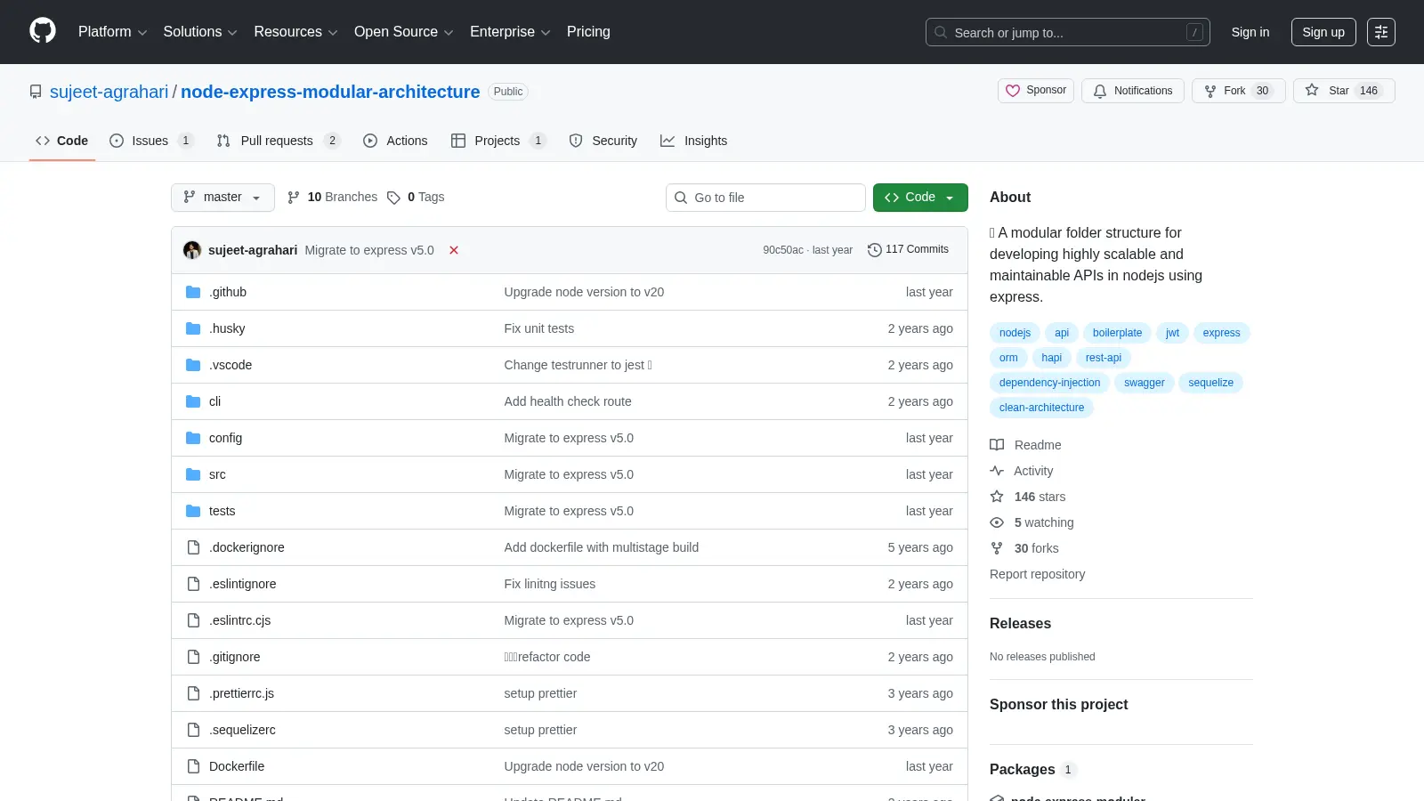Focus the Search or jump to field
The height and width of the screenshot is (801, 1424).
click(x=1068, y=32)
